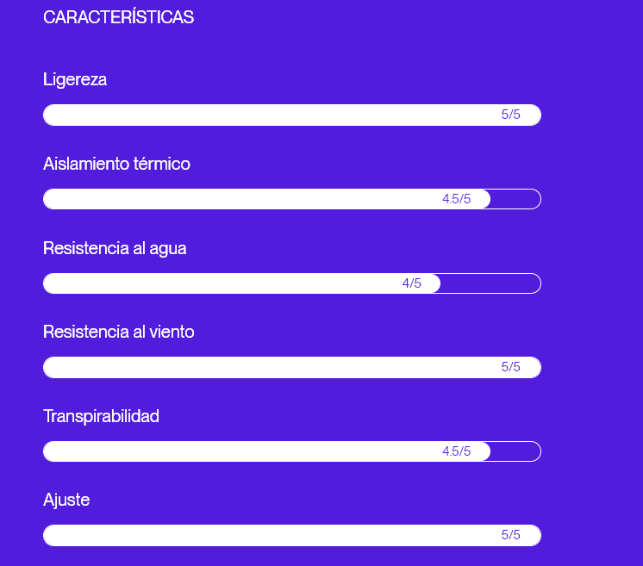This screenshot has width=643, height=566.
Task: Click the 5/5 value for Resistencia al viento
Action: click(511, 367)
